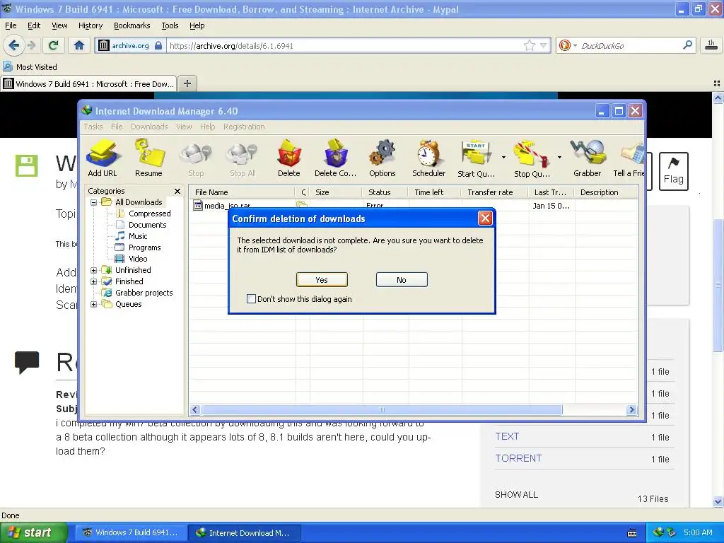
Task: Click the Start Queue icon
Action: [476, 158]
